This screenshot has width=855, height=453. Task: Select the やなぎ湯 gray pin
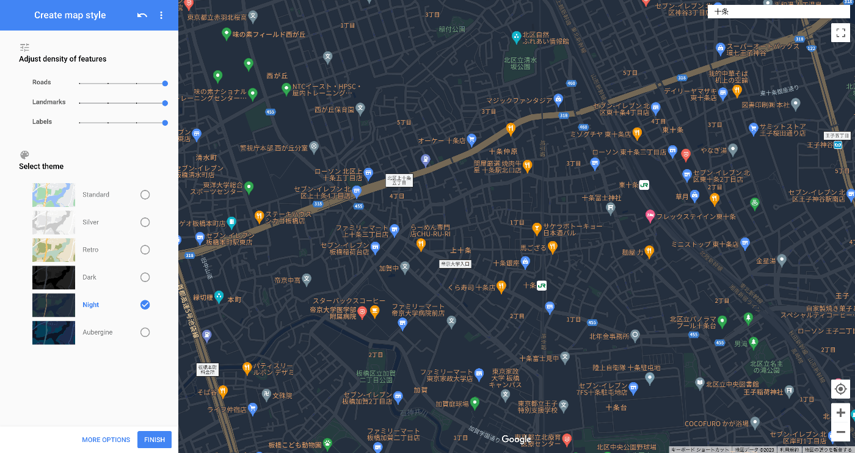pos(733,149)
